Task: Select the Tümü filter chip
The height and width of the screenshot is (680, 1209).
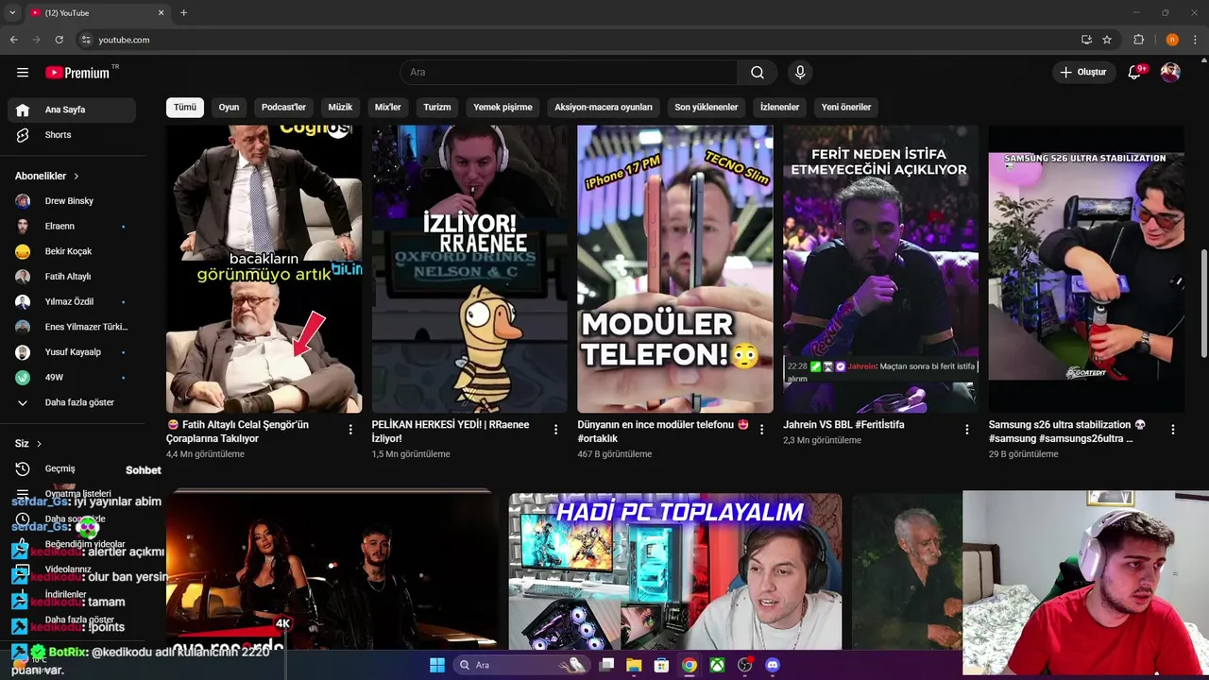Action: coord(185,108)
